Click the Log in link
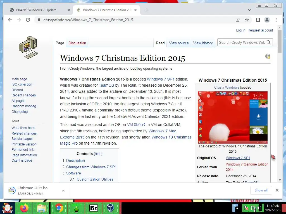The height and width of the screenshot is (214, 286). point(240,30)
